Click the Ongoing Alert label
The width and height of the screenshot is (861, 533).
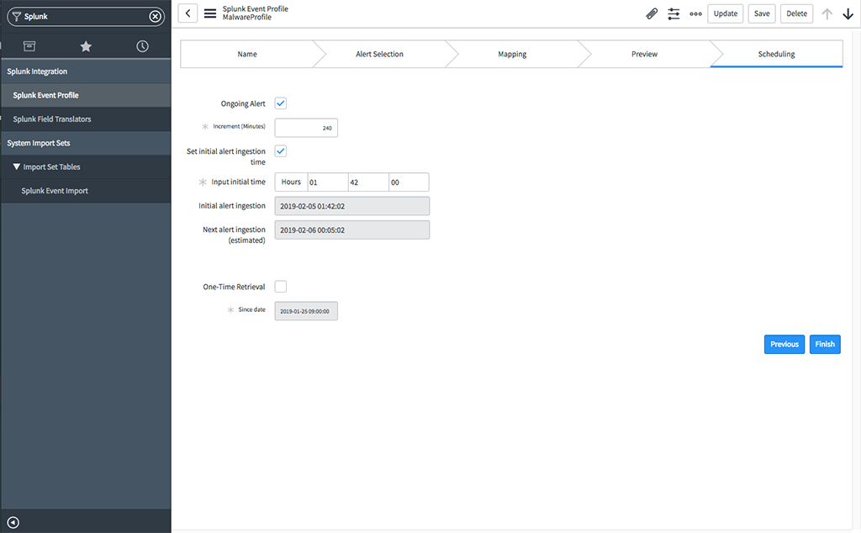click(x=243, y=103)
